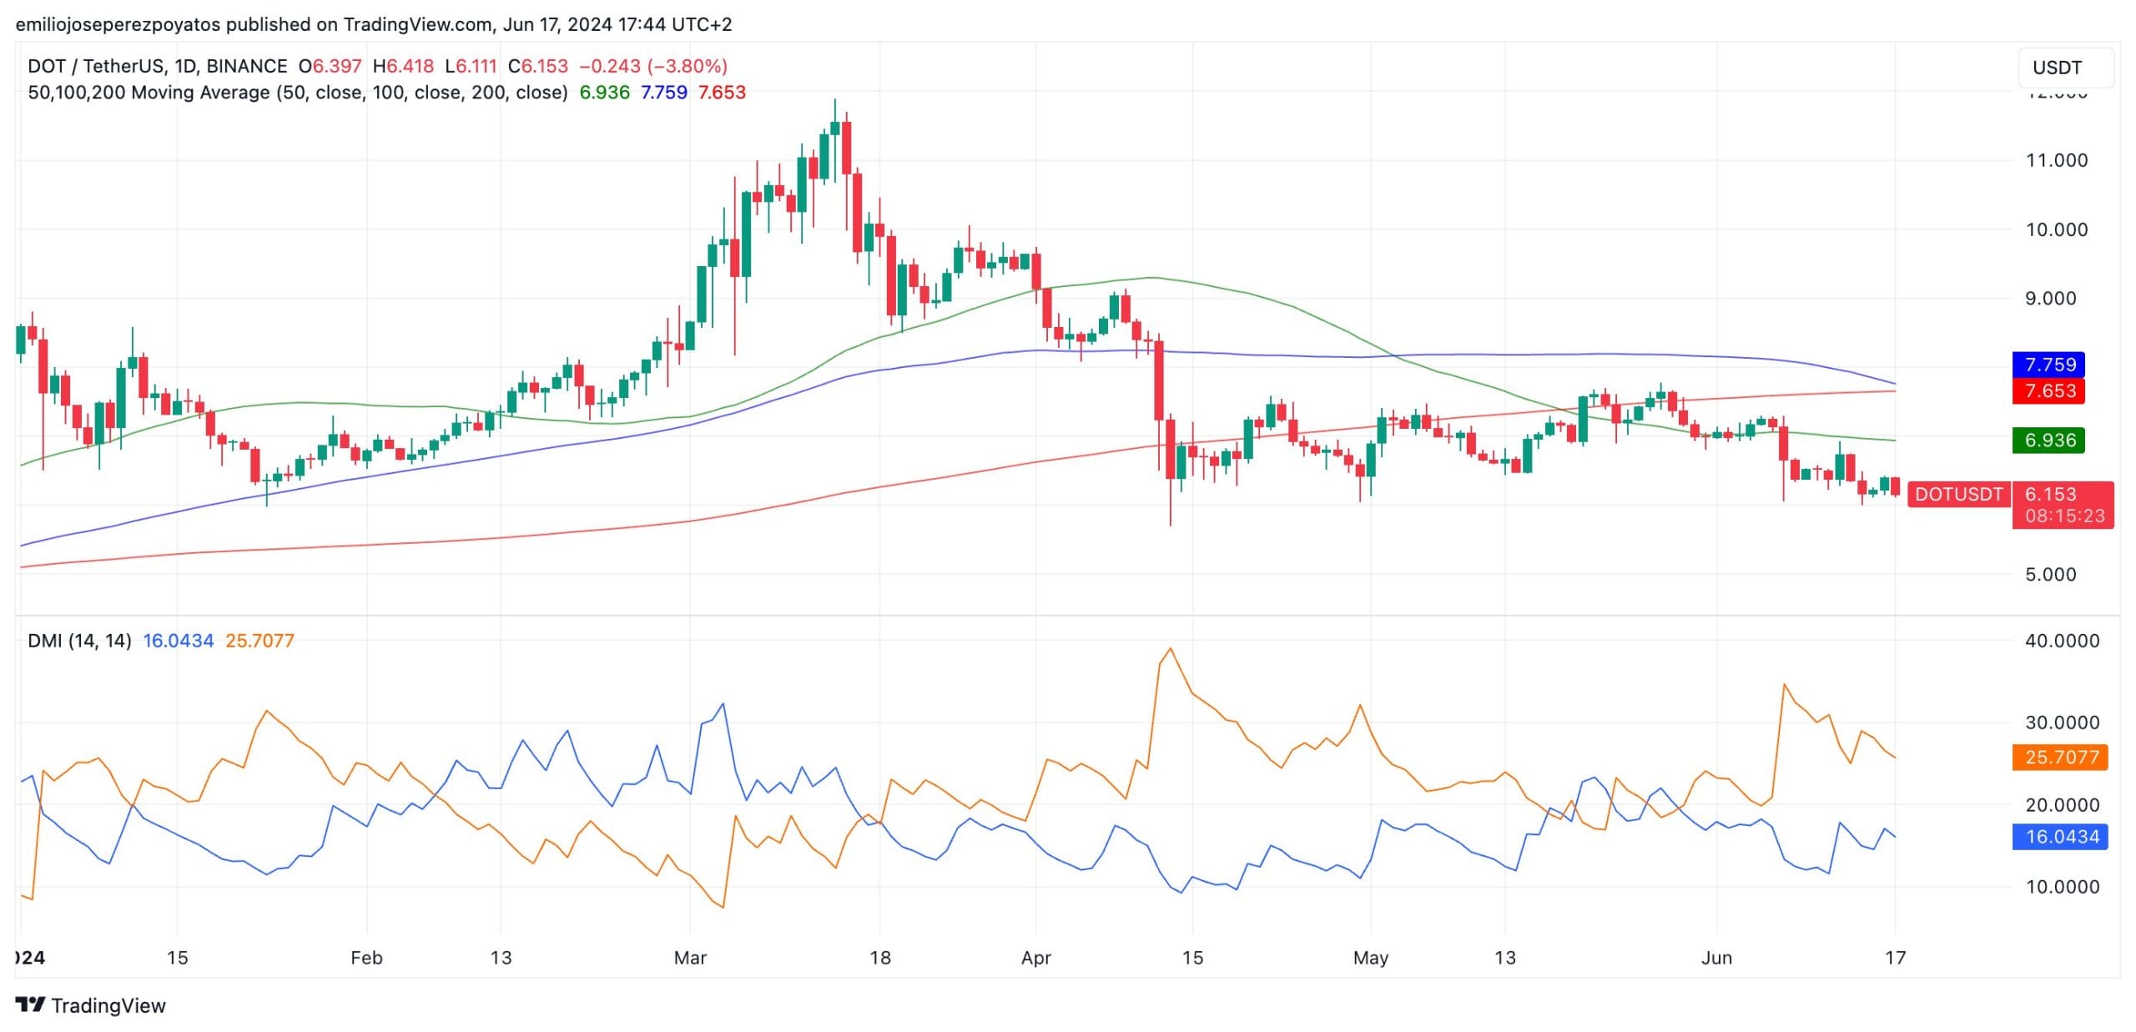Click the Mar date on time axis

point(690,957)
